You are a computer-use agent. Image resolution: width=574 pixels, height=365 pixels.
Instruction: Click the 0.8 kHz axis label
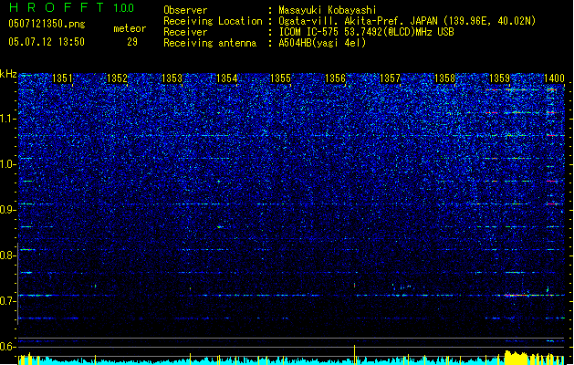8,255
